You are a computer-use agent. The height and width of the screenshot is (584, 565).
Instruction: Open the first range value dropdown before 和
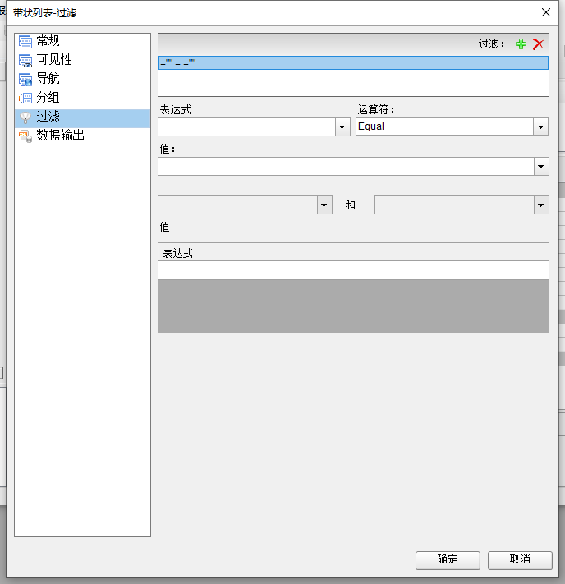pyautogui.click(x=324, y=205)
